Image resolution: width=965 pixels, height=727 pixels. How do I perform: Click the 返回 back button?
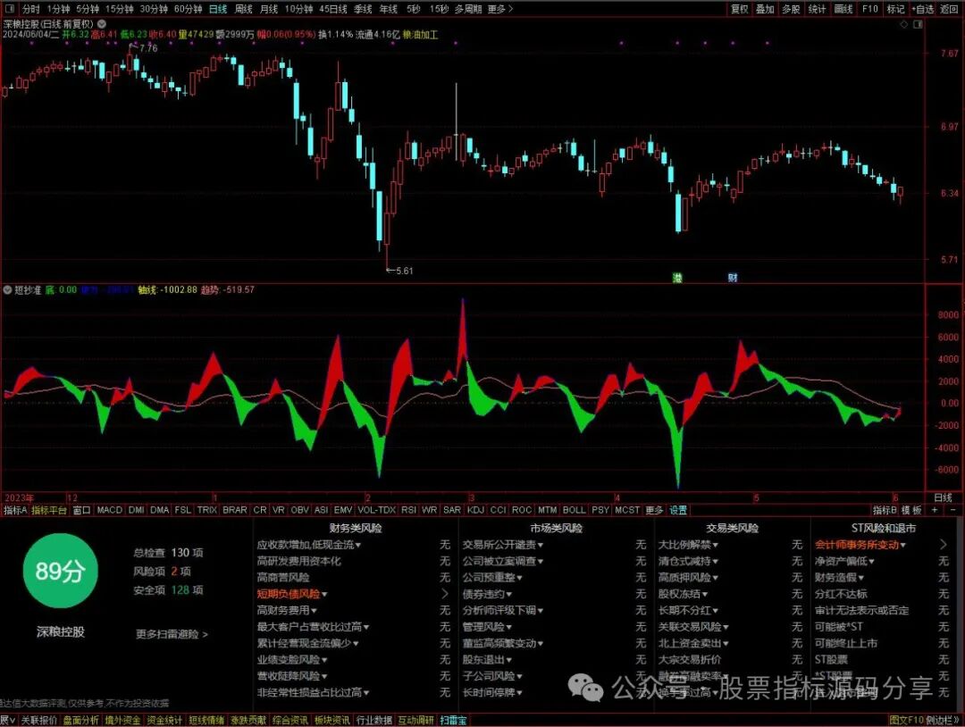pyautogui.click(x=949, y=9)
